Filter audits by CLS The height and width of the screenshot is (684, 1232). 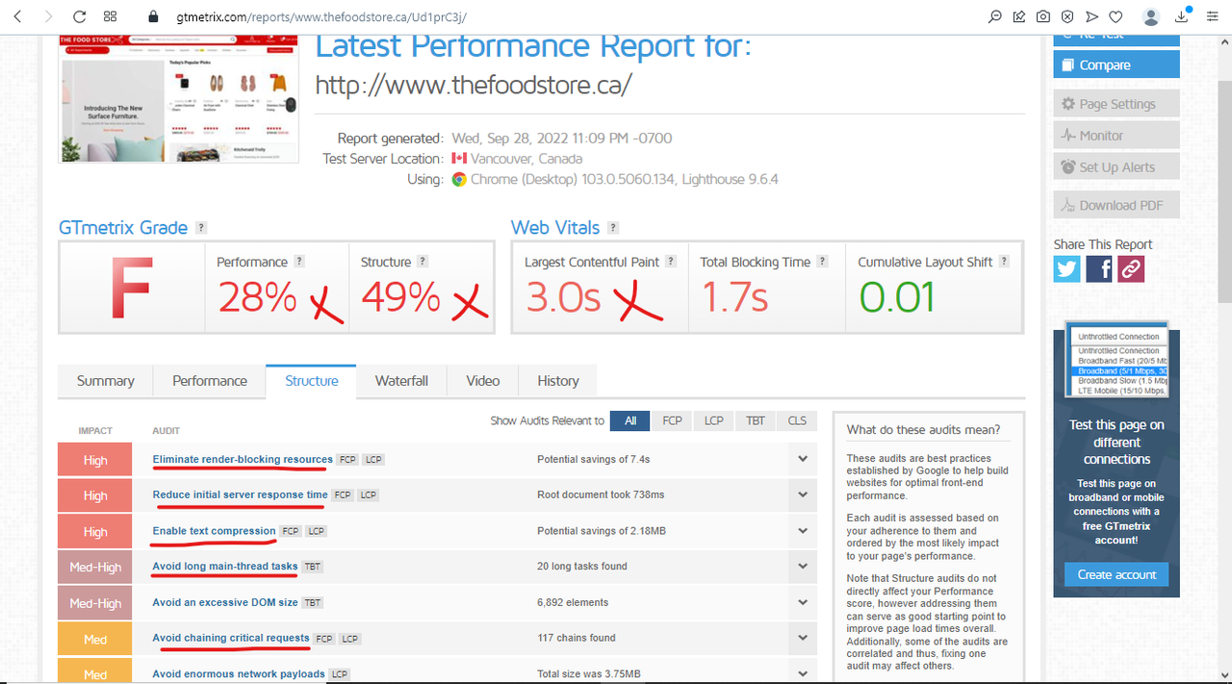point(798,420)
